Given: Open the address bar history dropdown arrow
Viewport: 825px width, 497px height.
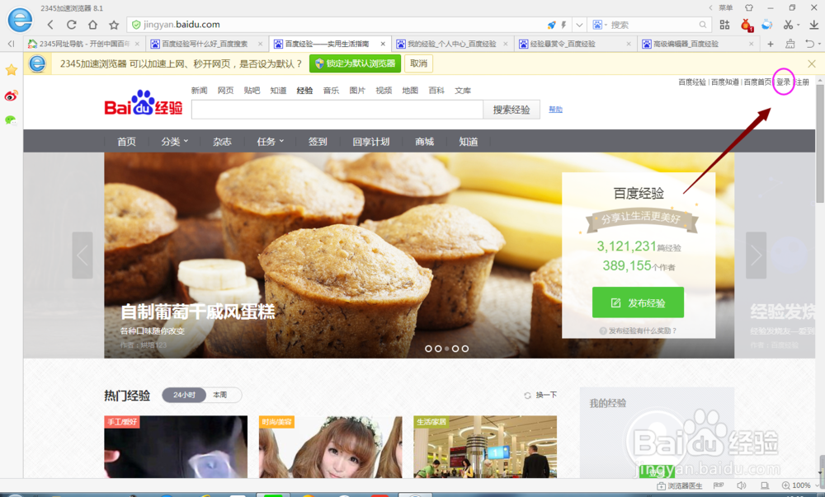Looking at the screenshot, I should coord(579,25).
